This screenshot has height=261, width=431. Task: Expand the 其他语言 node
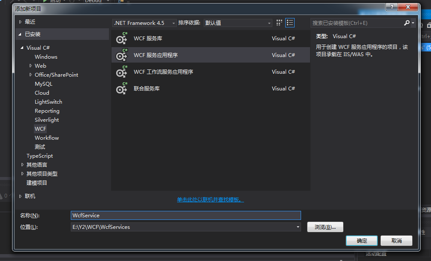point(23,165)
